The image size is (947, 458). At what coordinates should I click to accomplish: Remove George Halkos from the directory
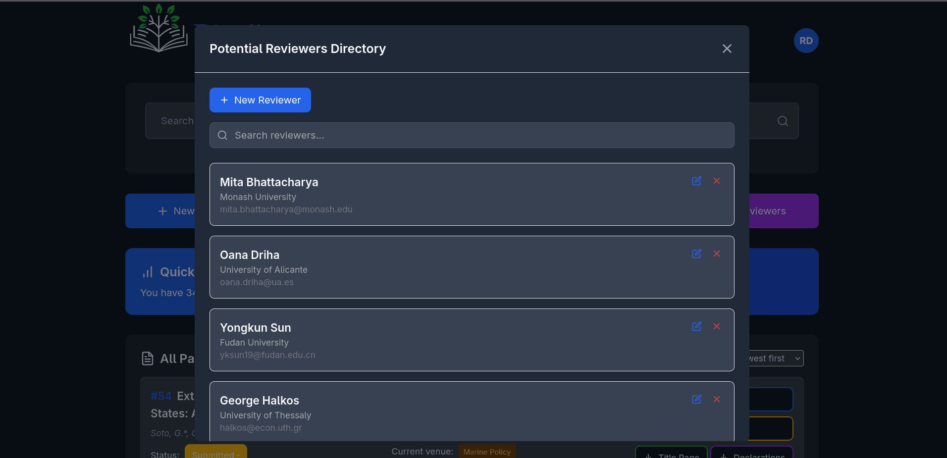(717, 399)
